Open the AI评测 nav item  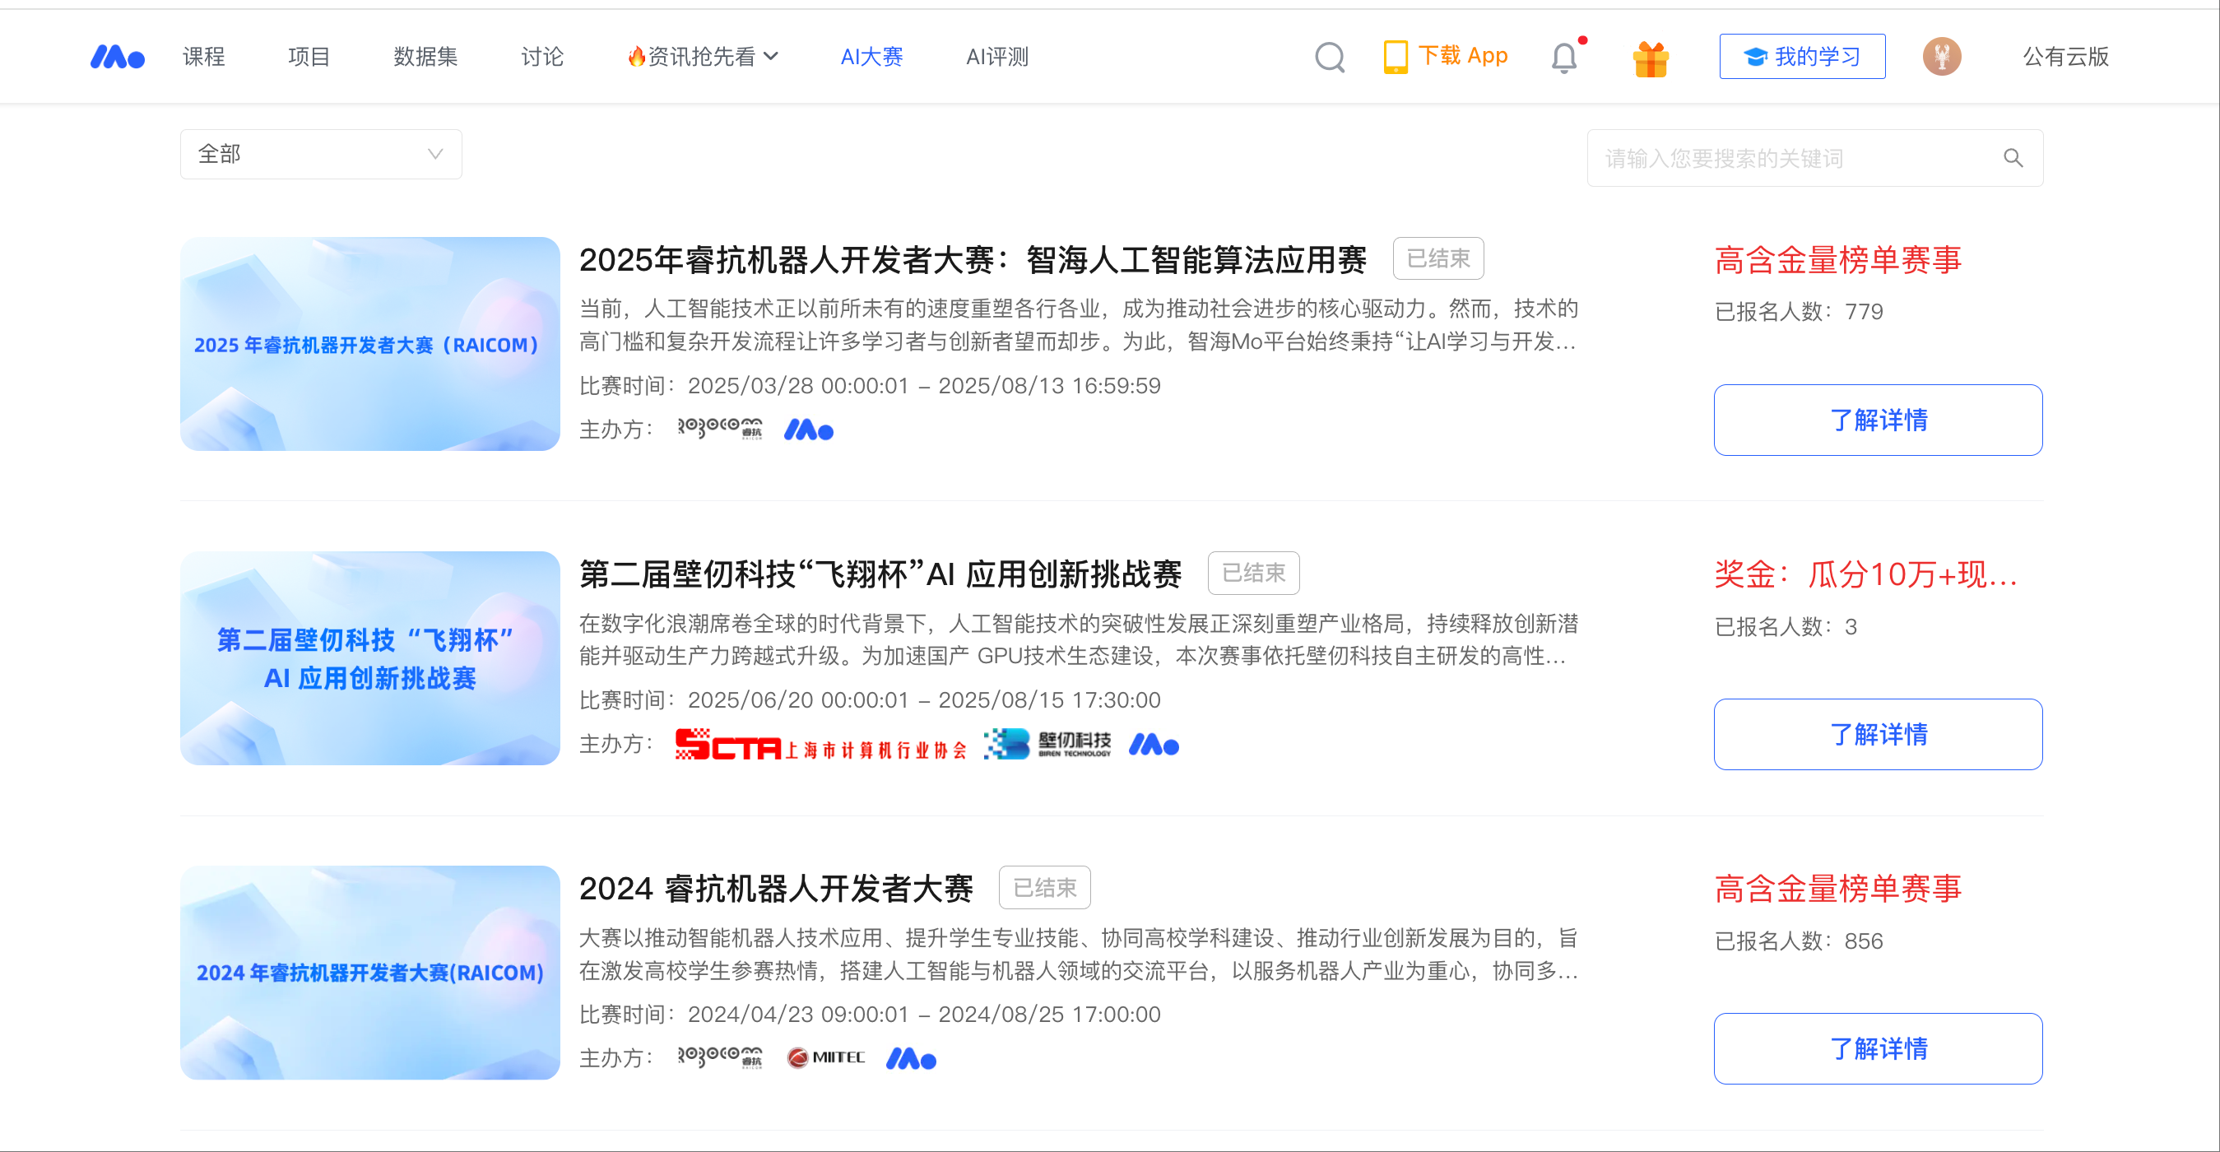(997, 57)
